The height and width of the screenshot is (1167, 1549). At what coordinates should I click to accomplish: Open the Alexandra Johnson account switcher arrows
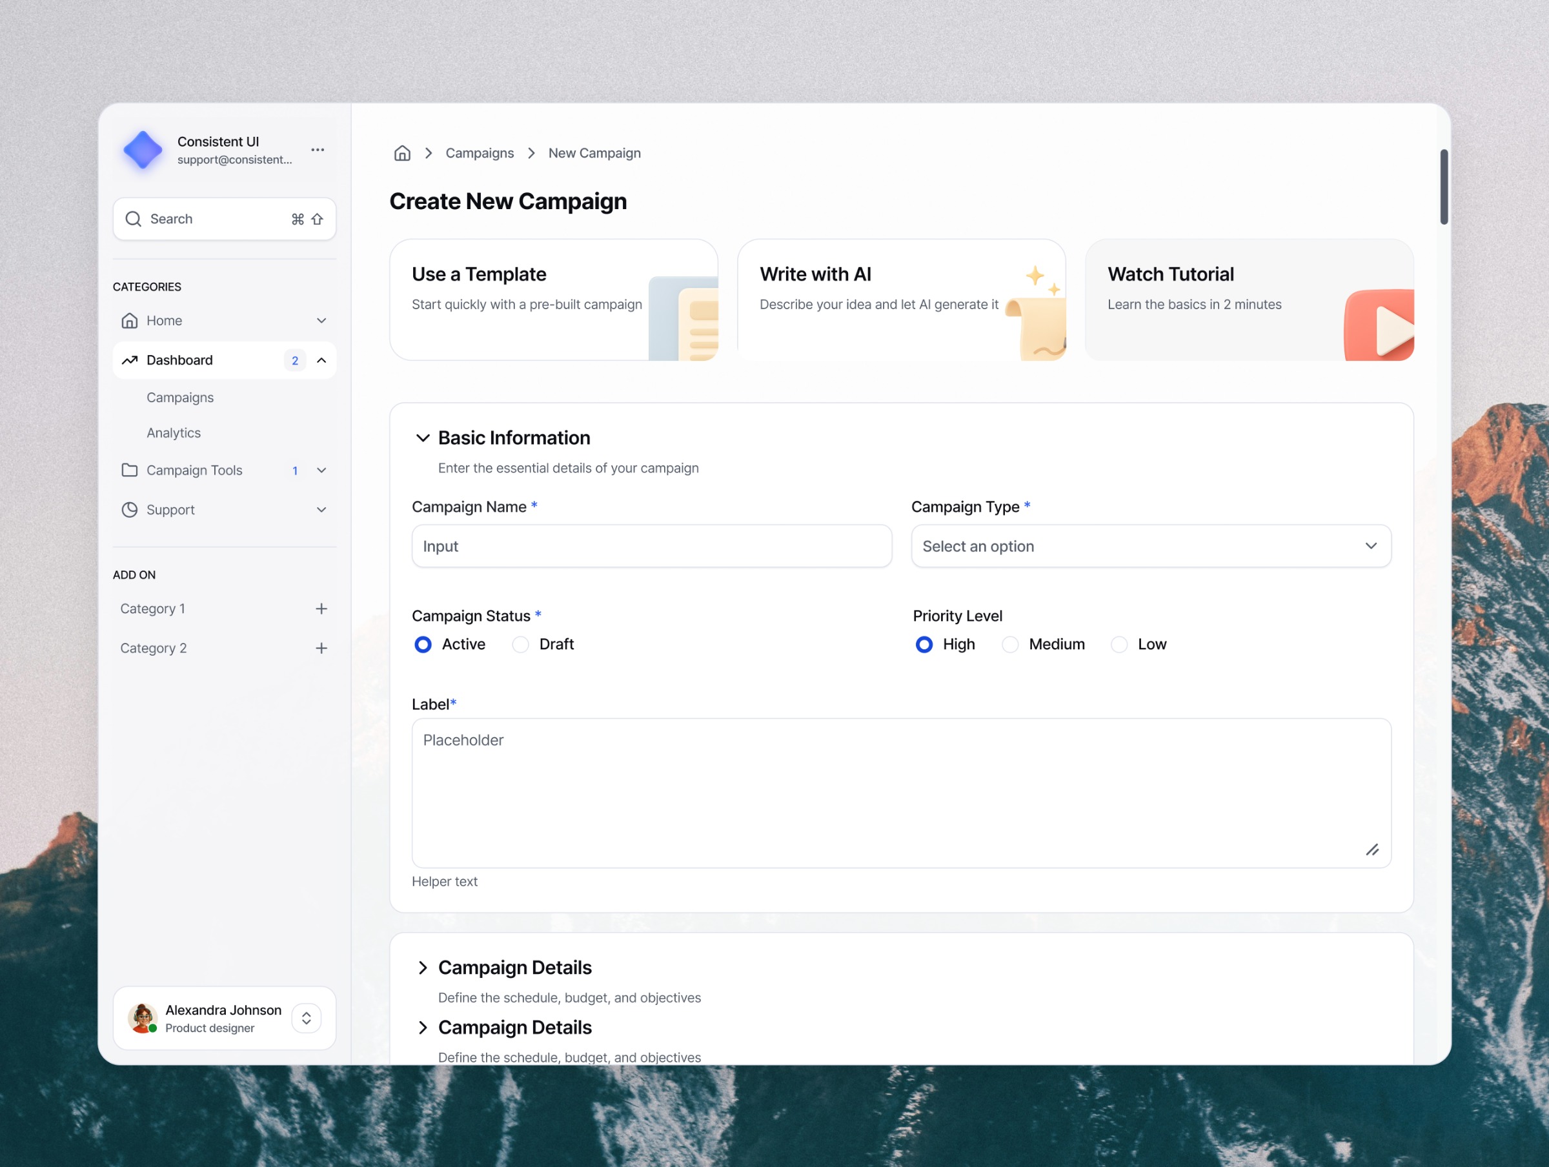coord(306,1019)
